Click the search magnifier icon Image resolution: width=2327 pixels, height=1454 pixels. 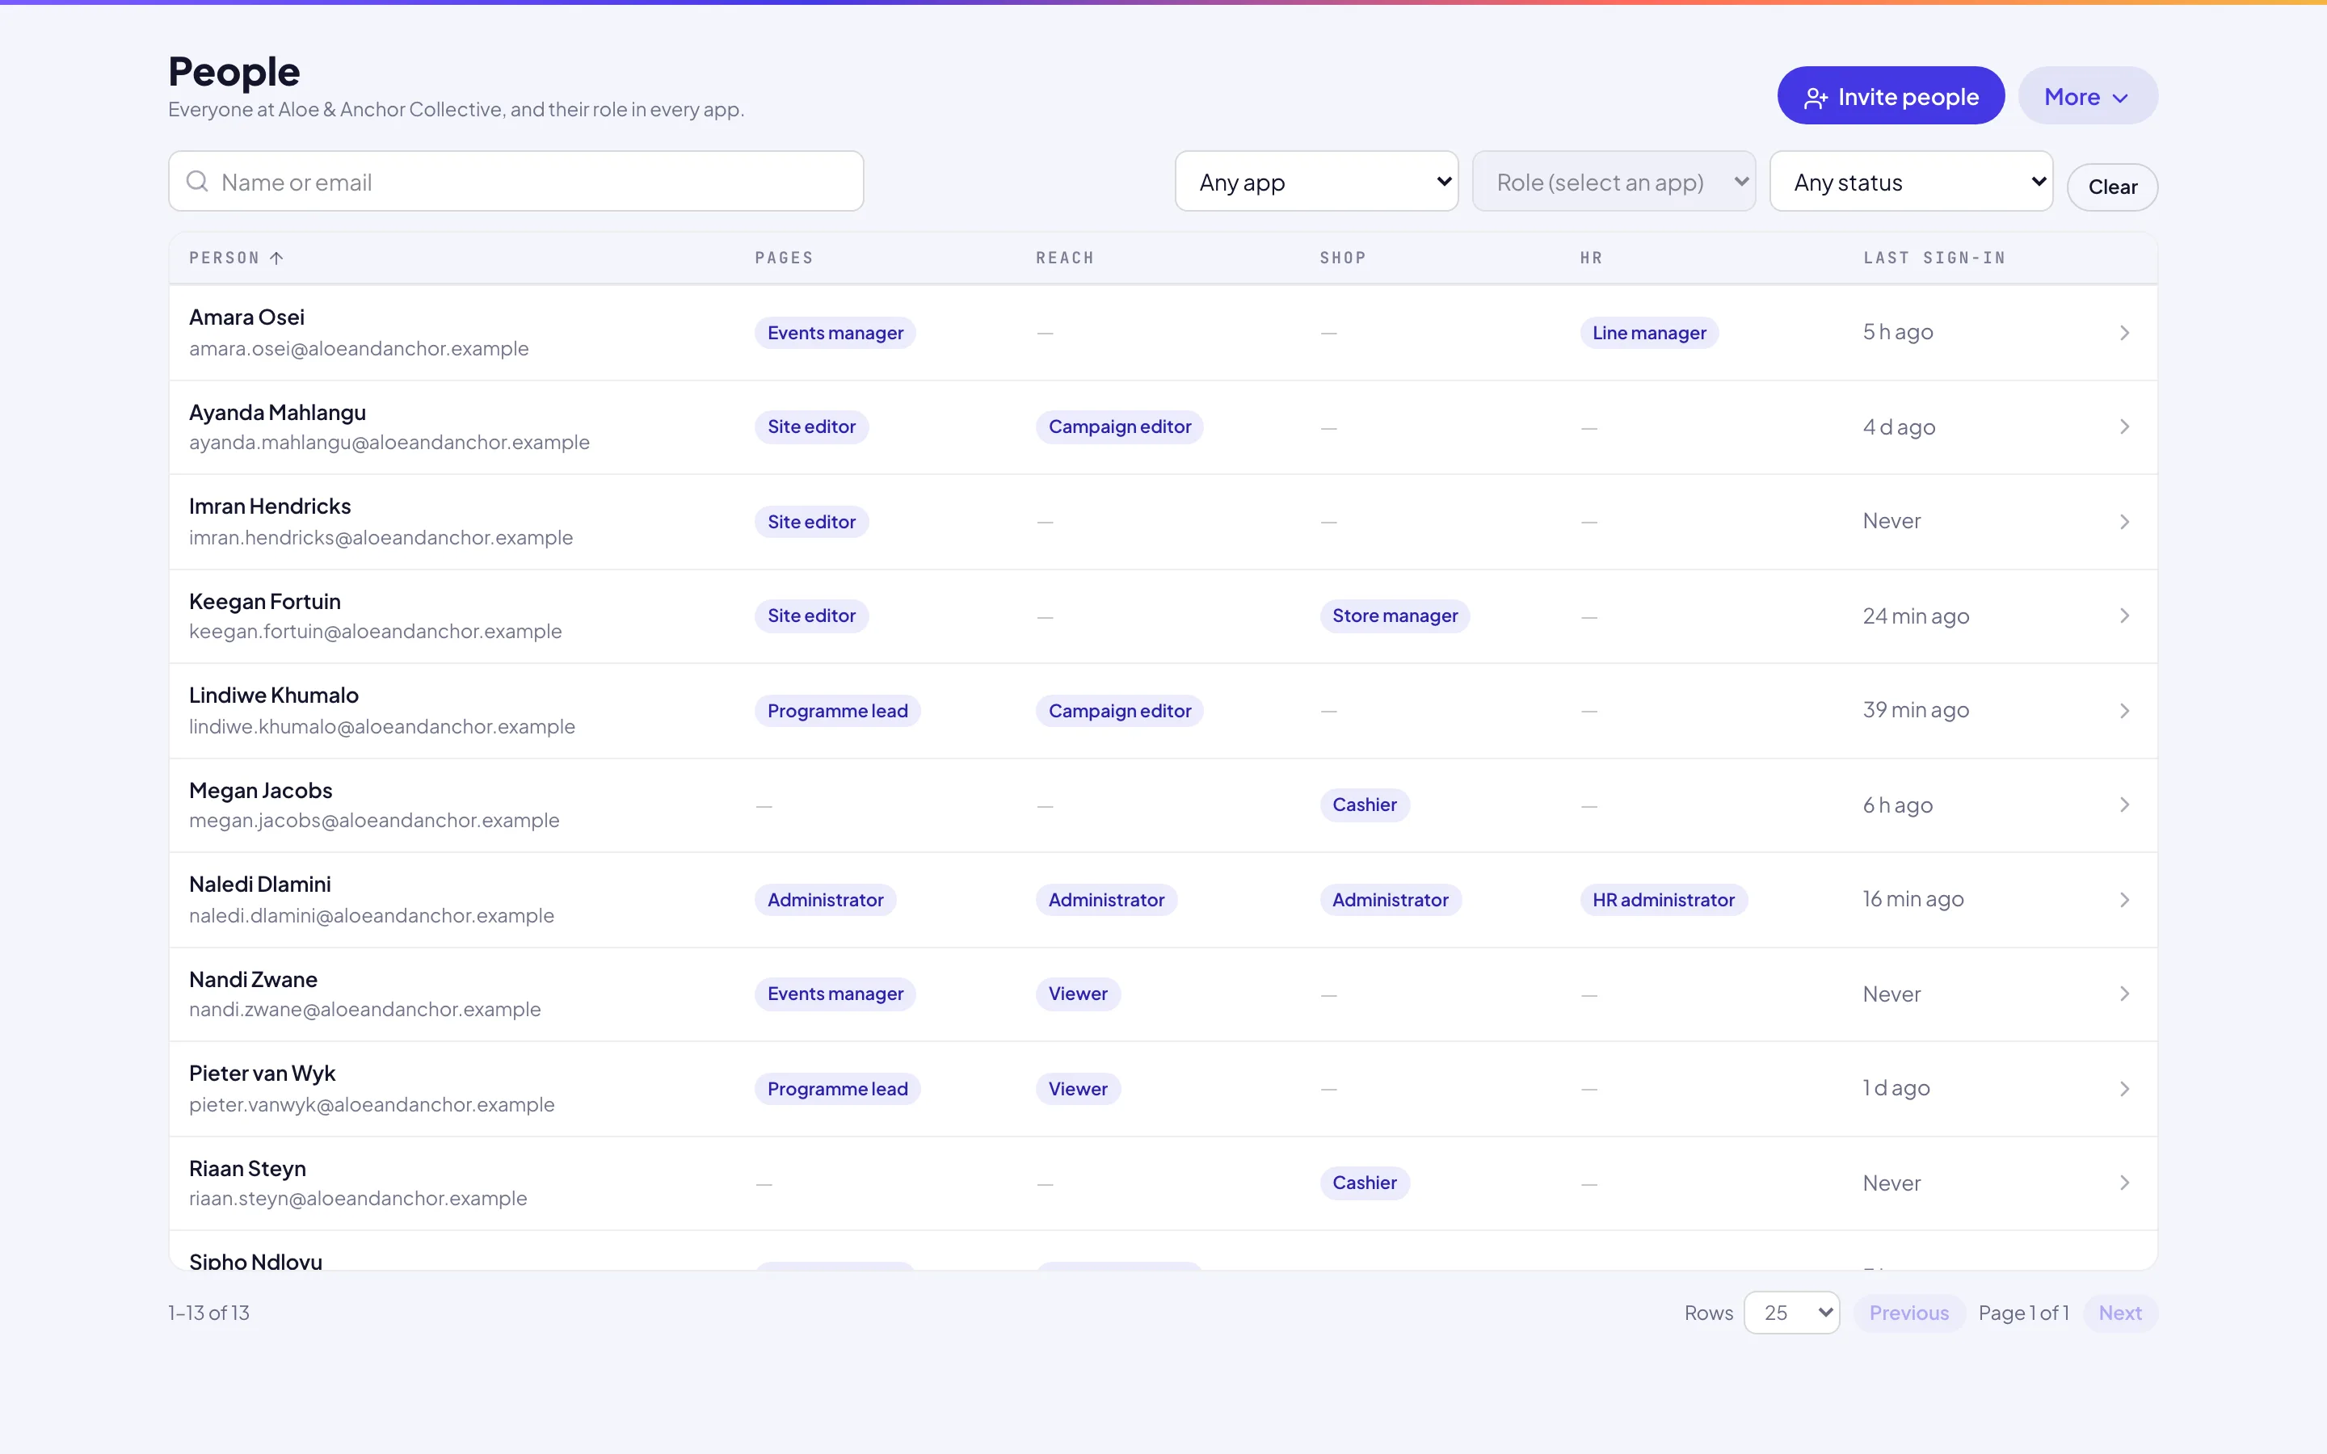pyautogui.click(x=197, y=182)
